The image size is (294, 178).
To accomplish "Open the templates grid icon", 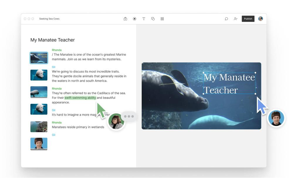I will 162,19.
